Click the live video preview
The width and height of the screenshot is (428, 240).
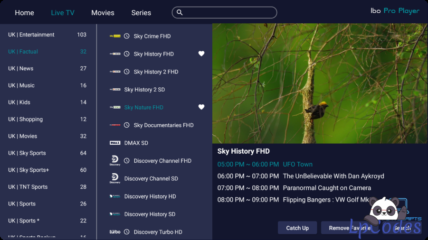click(x=320, y=83)
